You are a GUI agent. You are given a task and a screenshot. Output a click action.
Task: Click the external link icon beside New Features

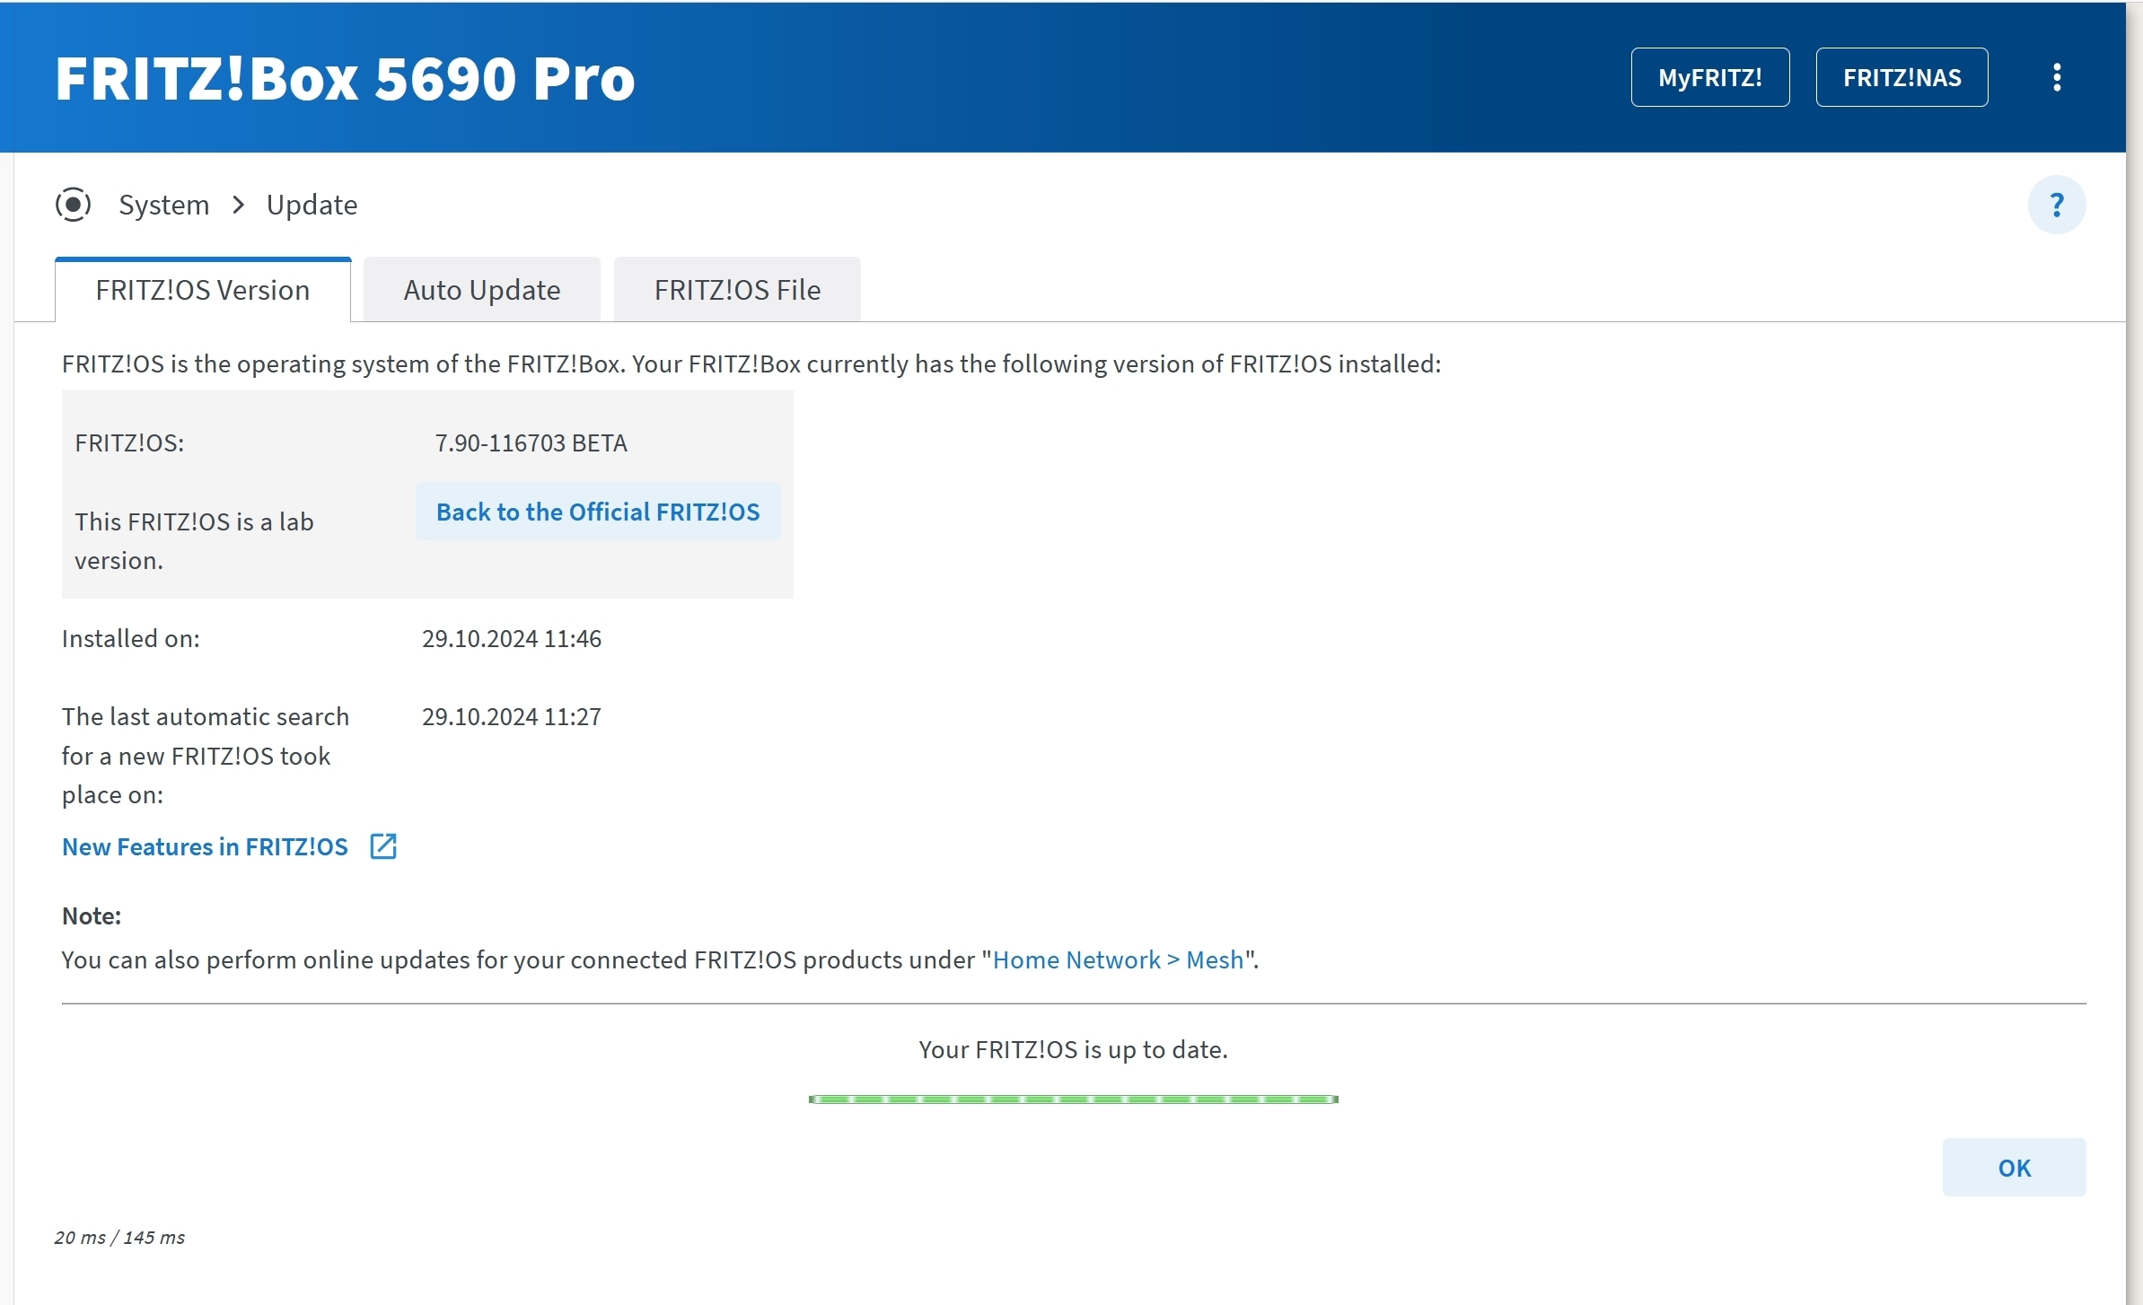[383, 846]
